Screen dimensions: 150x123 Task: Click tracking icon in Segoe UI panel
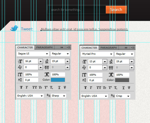pos(47,67)
